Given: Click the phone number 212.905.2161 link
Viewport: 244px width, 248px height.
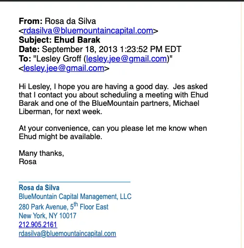Looking at the screenshot, I should tap(38, 225).
